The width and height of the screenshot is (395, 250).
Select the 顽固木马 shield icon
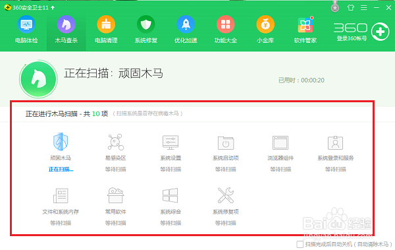[61, 141]
